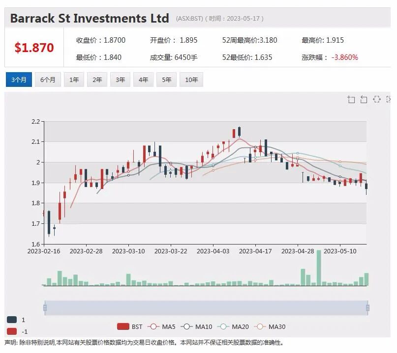The image size is (397, 353).
Task: Click the 2023-05-10 axis date label
Action: point(340,251)
